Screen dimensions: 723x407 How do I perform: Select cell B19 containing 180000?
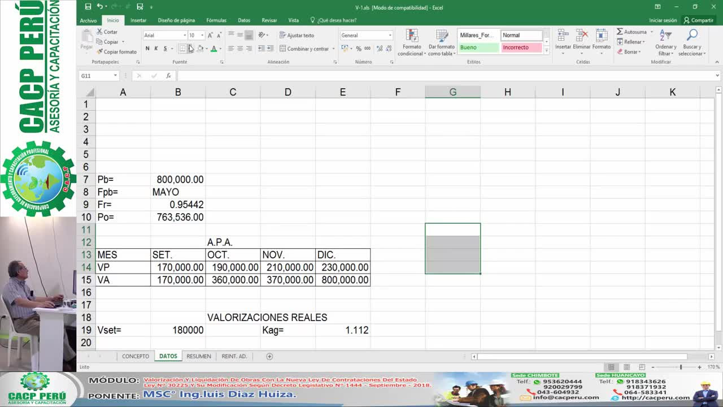click(x=178, y=330)
